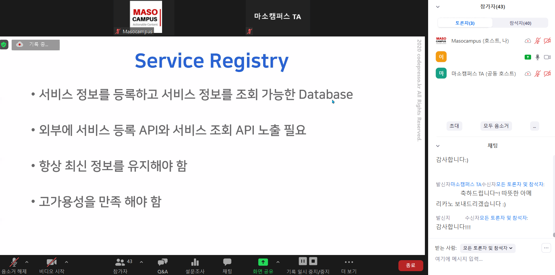Viewport: 555px width, 275px height.
Task: Open the Q&A panel icon
Action: [162, 262]
